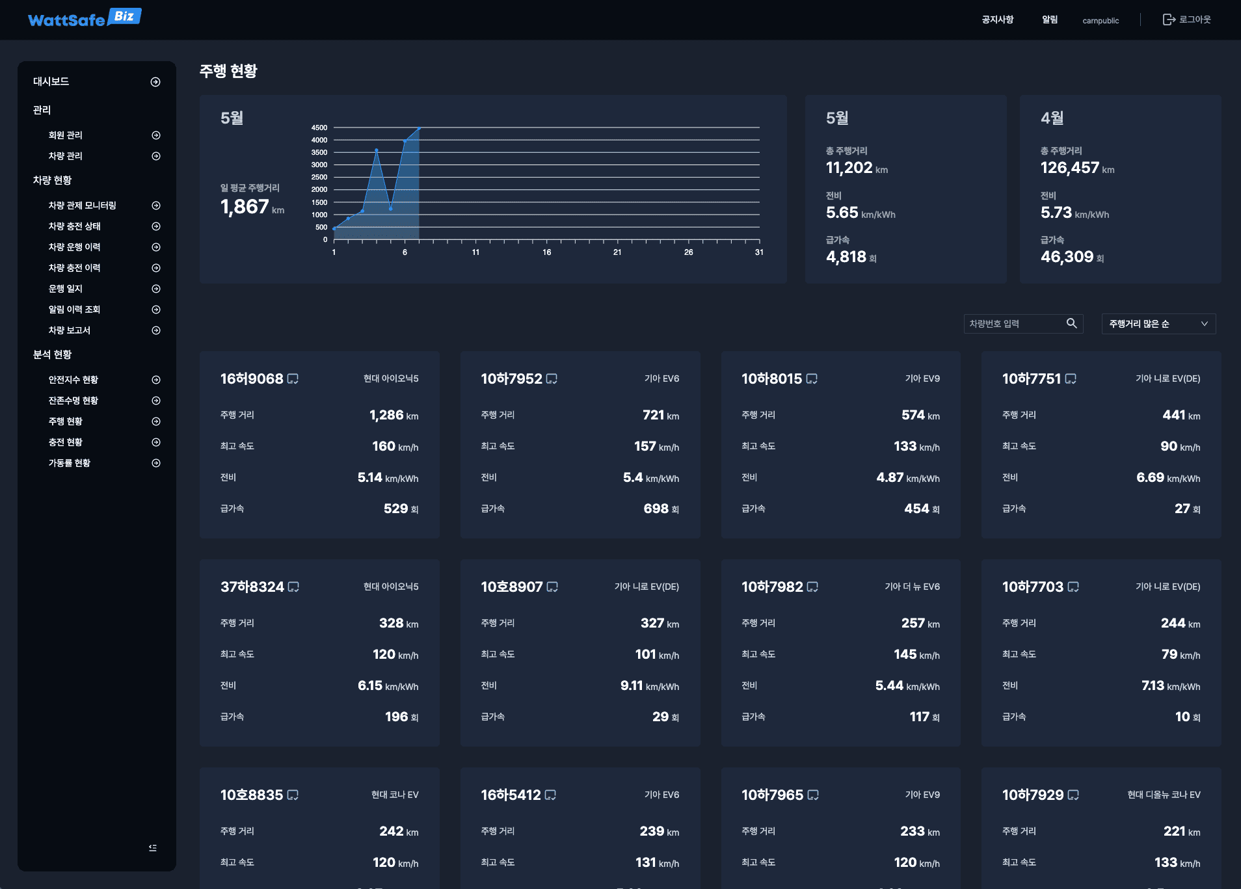Viewport: 1241px width, 889px height.
Task: Open 차량 관리 menu item
Action: pyautogui.click(x=66, y=156)
